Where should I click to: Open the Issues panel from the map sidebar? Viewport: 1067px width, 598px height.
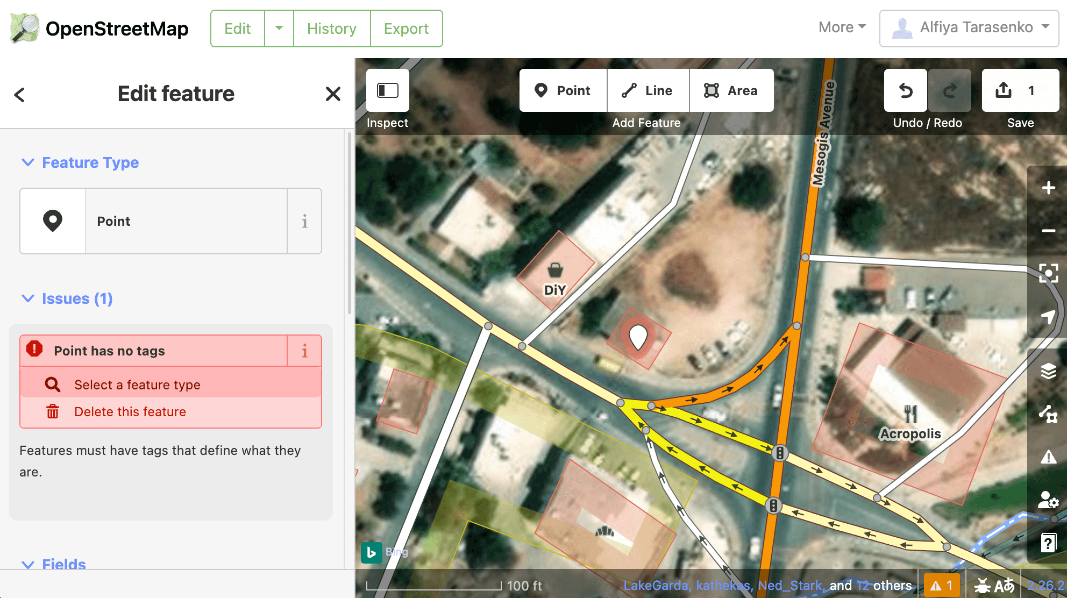click(1048, 457)
